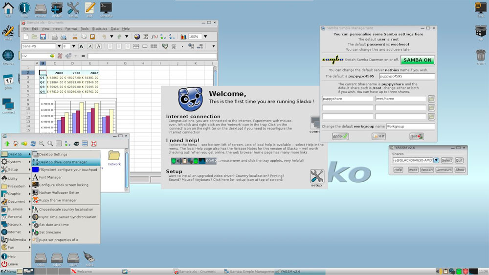
Task: Click the lifebuoy help icon in file manager
Action: click(93, 144)
